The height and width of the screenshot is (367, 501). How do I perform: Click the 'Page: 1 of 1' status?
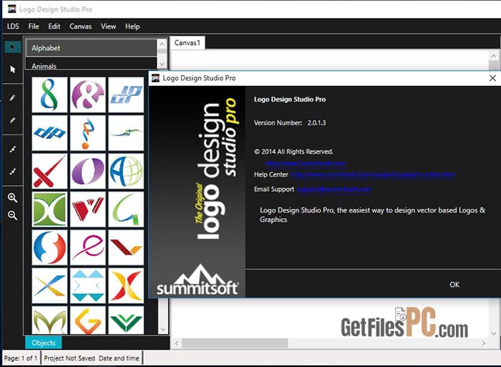tap(21, 358)
